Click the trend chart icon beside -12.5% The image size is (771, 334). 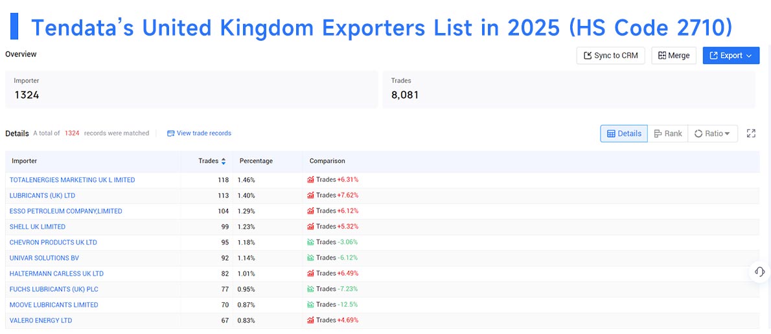310,305
